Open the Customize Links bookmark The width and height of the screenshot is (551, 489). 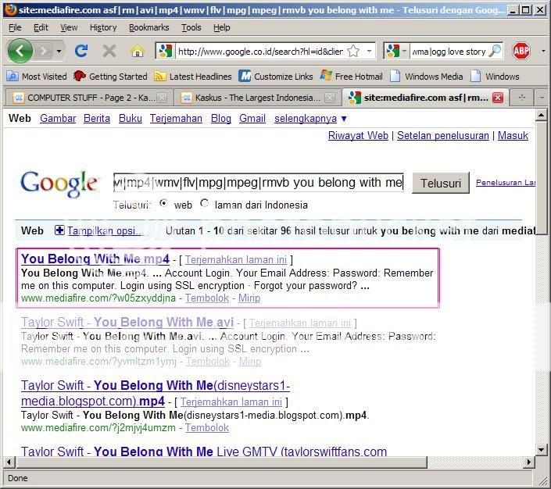coord(275,77)
